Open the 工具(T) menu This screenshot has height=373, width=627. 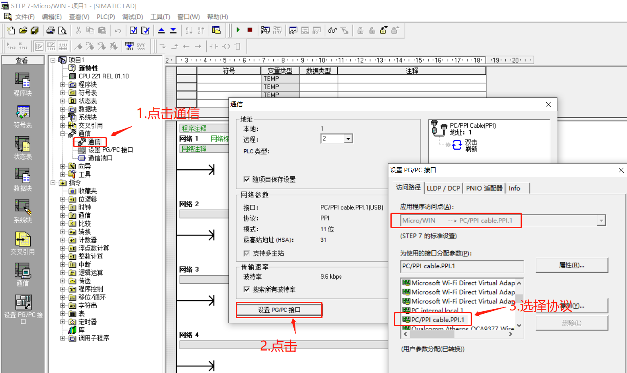pyautogui.click(x=160, y=17)
